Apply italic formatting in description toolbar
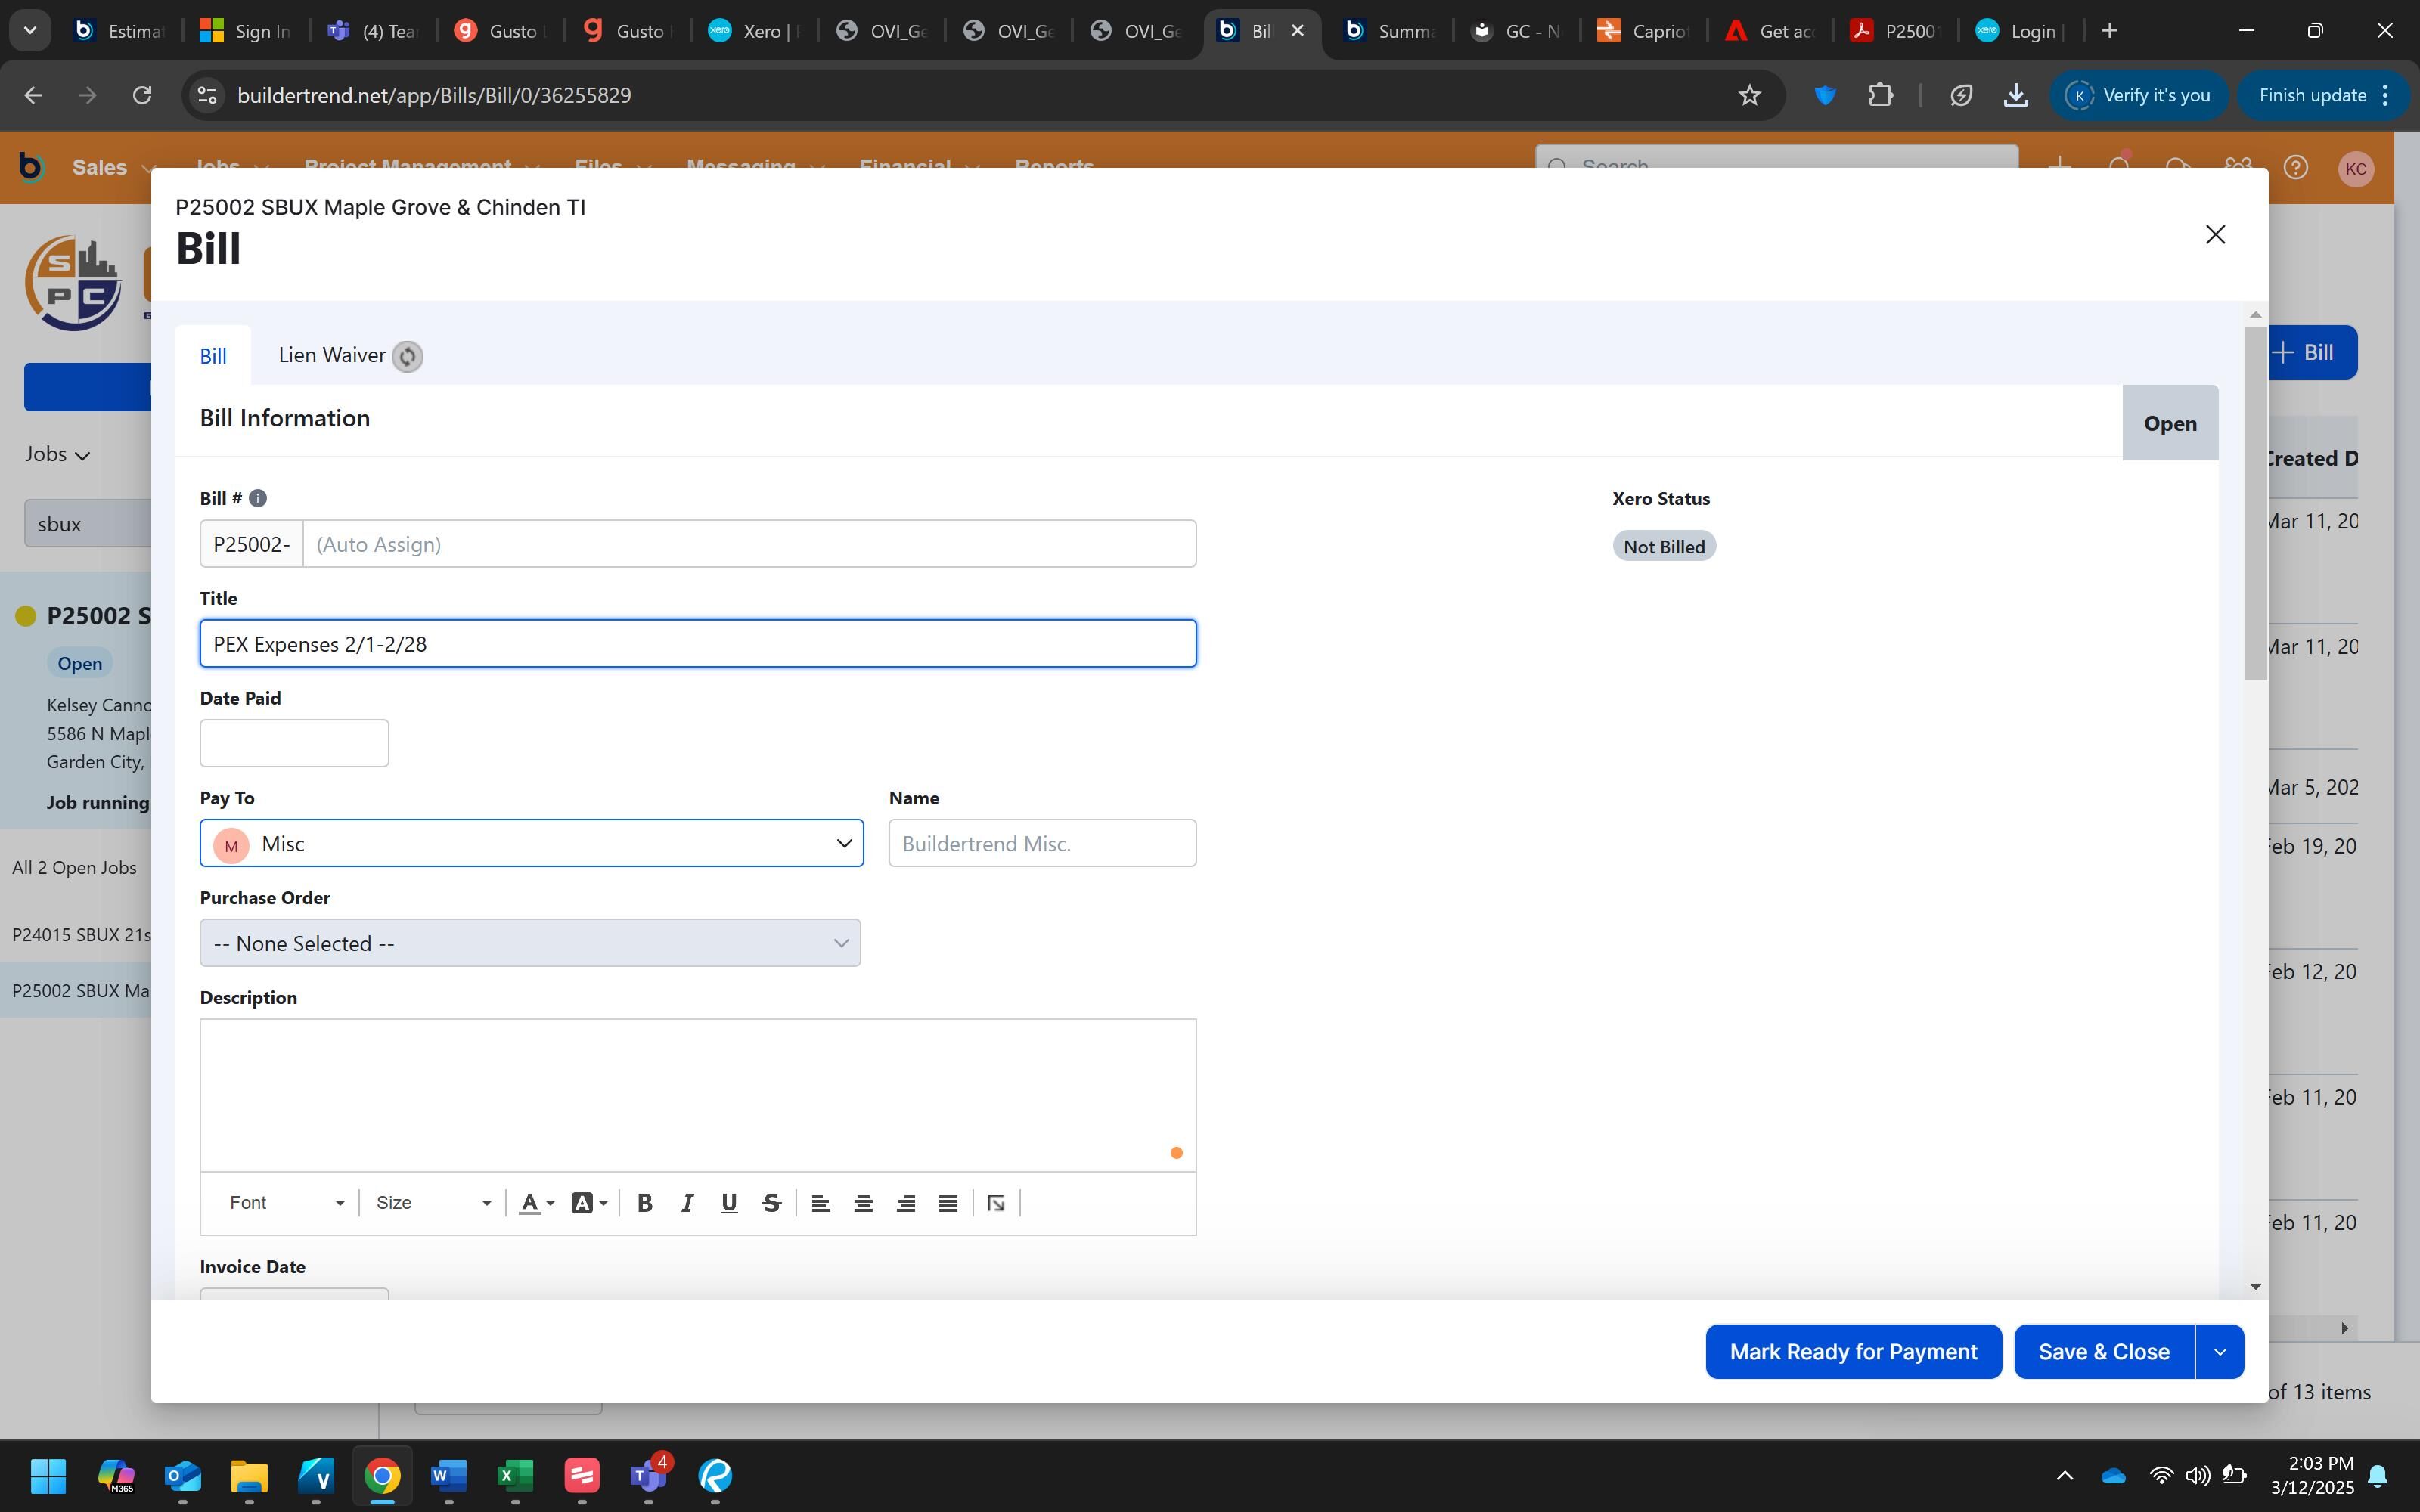Viewport: 2420px width, 1512px height. 687,1203
